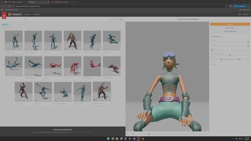This screenshot has height=141, width=251.
Task: Open the grid view options dropdown
Action: click(121, 19)
